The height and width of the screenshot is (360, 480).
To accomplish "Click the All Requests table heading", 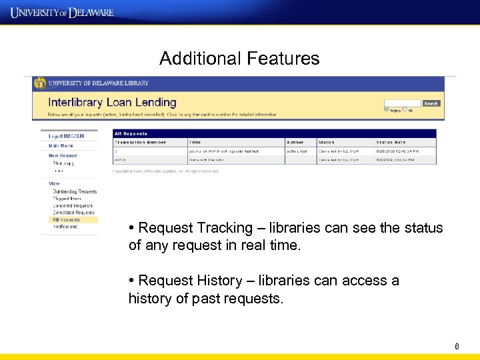I will [x=131, y=134].
